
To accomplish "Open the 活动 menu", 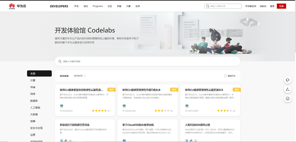I will point(86,6).
